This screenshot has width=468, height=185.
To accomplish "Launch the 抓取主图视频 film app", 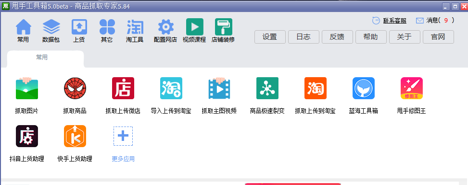I will point(219,88).
